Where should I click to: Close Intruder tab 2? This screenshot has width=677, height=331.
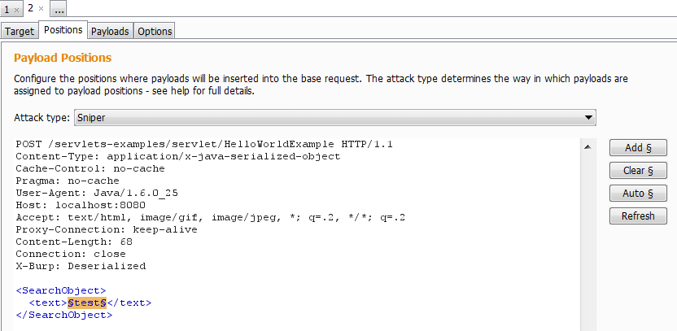(41, 9)
